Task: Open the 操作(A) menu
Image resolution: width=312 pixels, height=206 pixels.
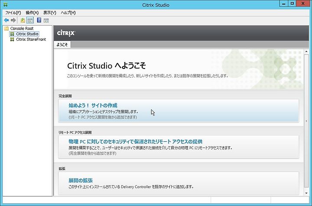Action: 32,13
